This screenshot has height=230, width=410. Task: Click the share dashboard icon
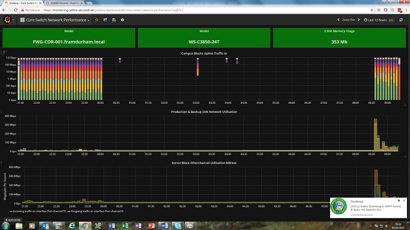[105, 20]
